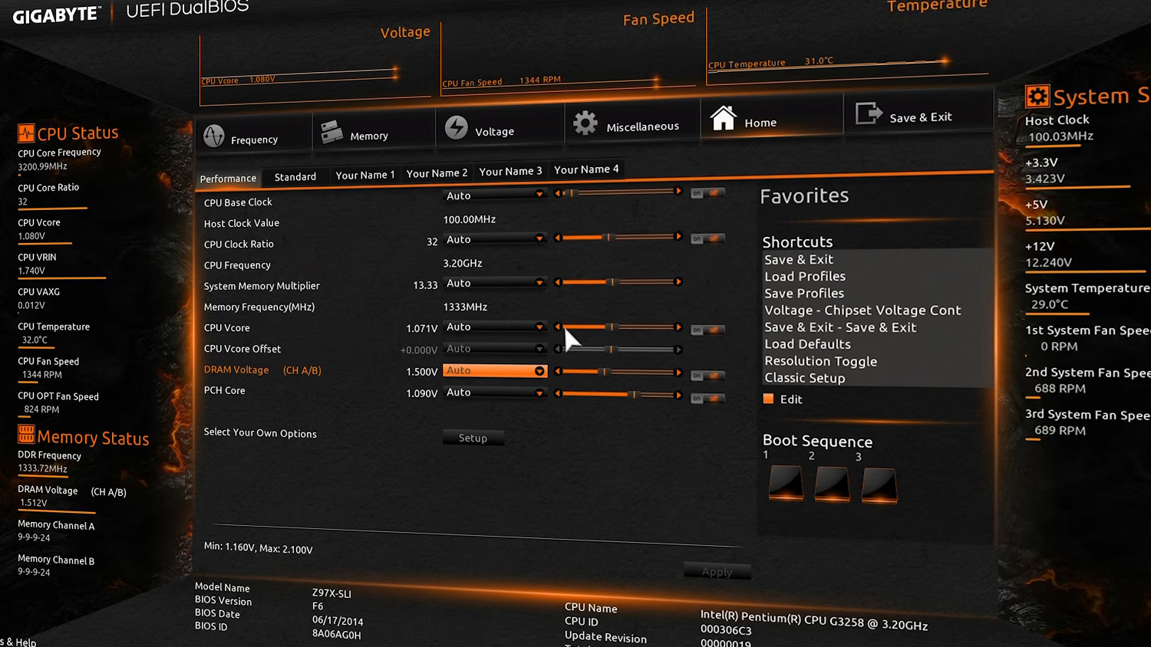Open the Frequency section icon
1151x647 pixels.
pos(214,136)
